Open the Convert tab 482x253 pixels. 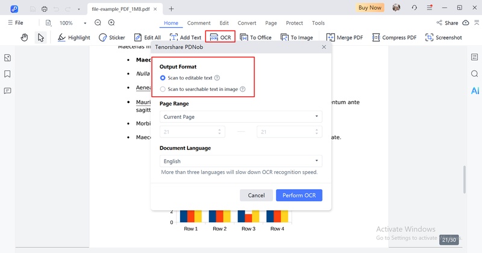(x=247, y=23)
